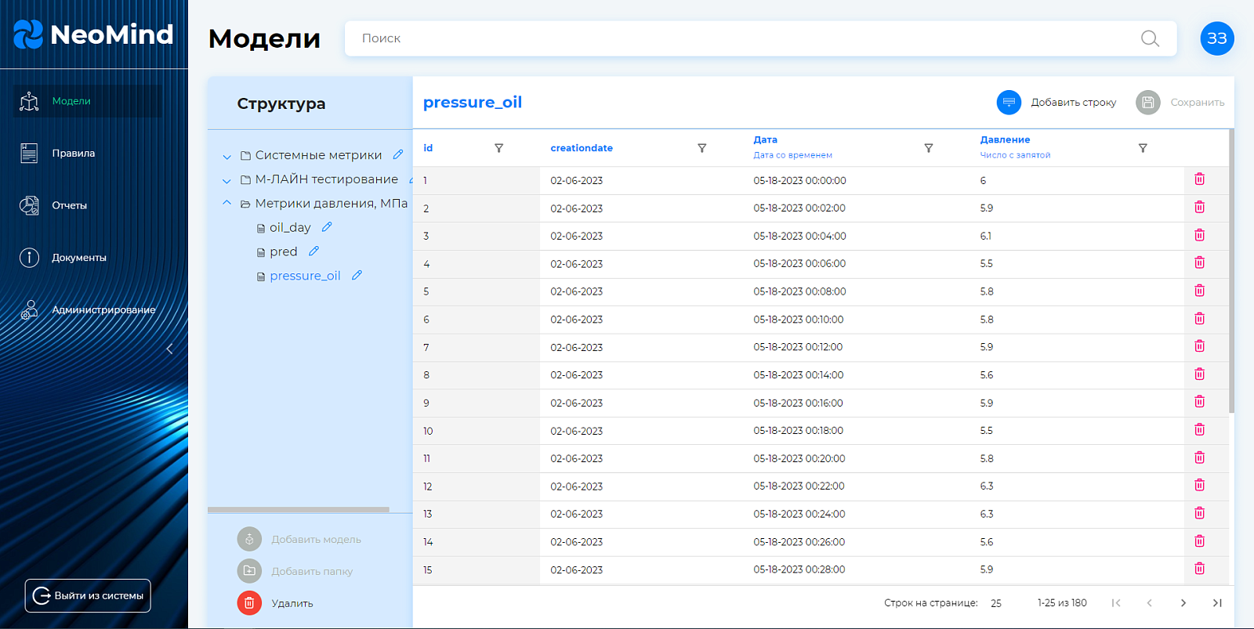Edit oil_day model with pencil icon
1254x629 pixels.
(327, 226)
